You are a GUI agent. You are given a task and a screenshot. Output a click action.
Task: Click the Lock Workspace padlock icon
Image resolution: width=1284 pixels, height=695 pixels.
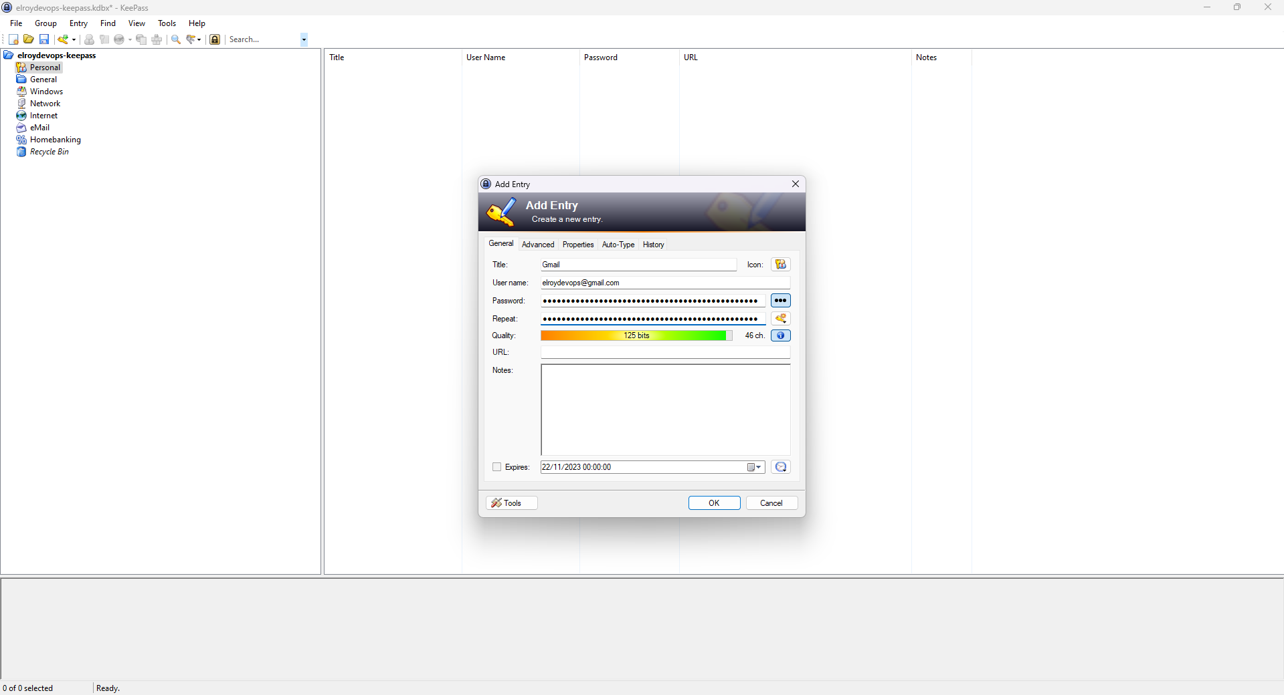(x=215, y=39)
